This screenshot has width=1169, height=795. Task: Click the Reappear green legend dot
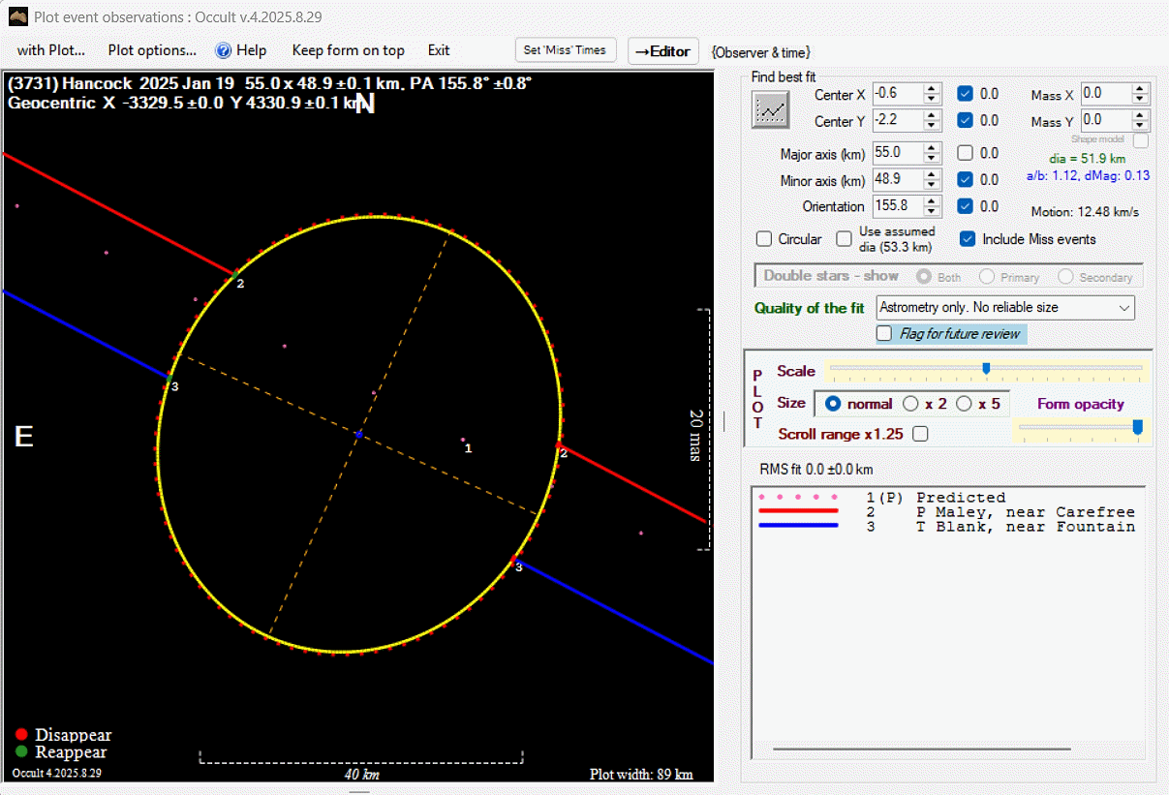[x=21, y=751]
